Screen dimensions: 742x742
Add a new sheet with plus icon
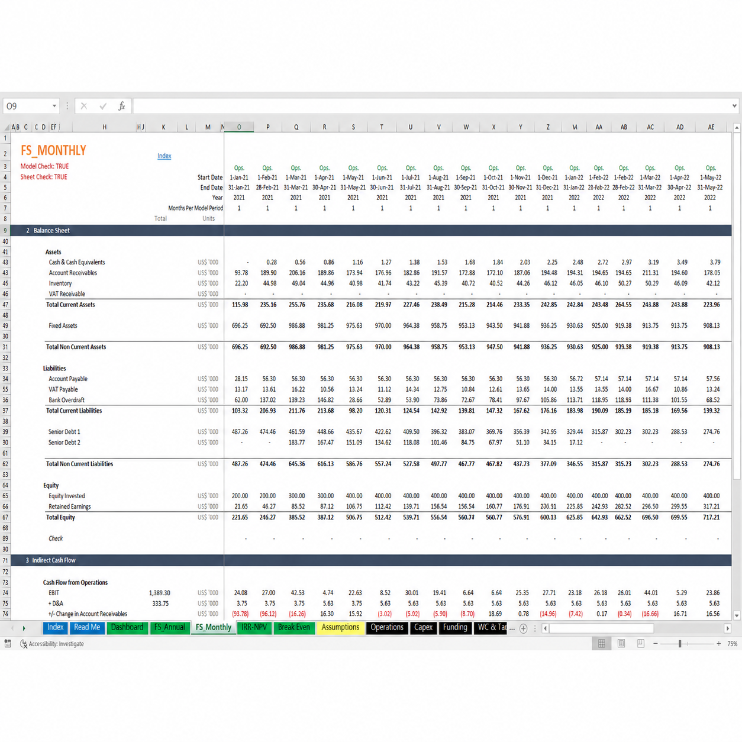(x=523, y=628)
